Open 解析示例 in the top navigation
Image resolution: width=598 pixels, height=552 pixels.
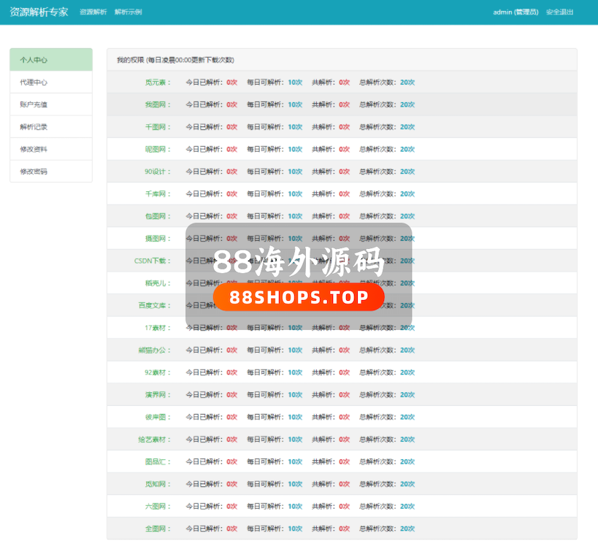click(129, 12)
